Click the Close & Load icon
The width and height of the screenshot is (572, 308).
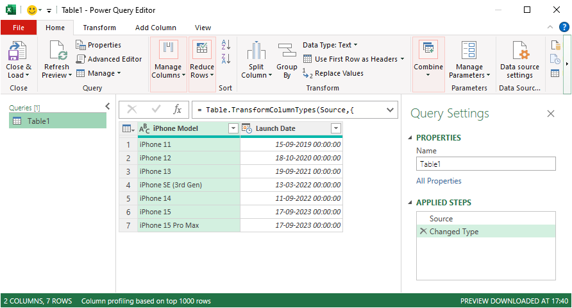click(x=17, y=50)
